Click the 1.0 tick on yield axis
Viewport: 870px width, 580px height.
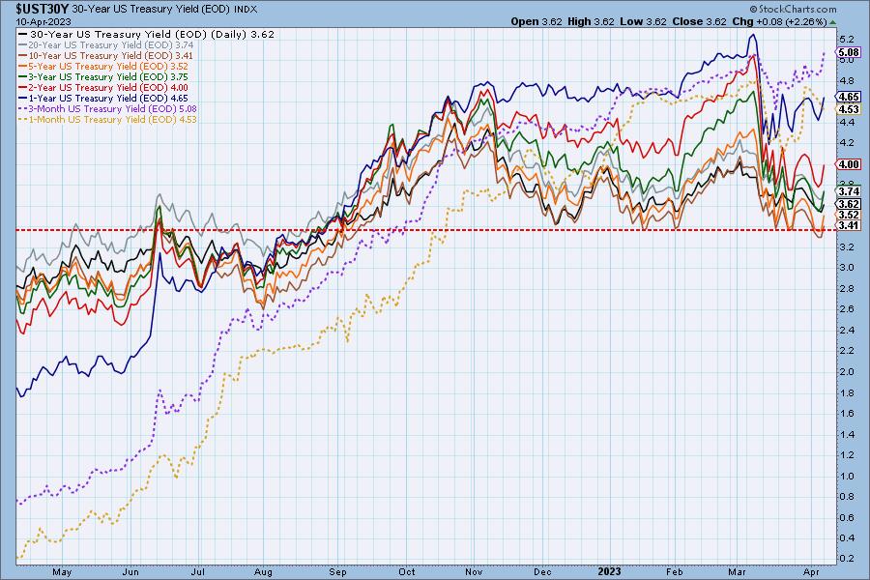point(847,476)
